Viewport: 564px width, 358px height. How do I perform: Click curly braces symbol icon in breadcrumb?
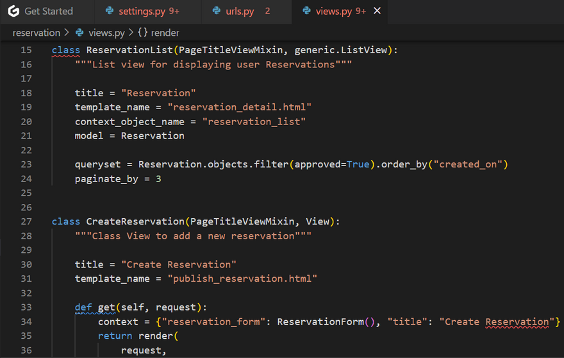pyautogui.click(x=142, y=33)
